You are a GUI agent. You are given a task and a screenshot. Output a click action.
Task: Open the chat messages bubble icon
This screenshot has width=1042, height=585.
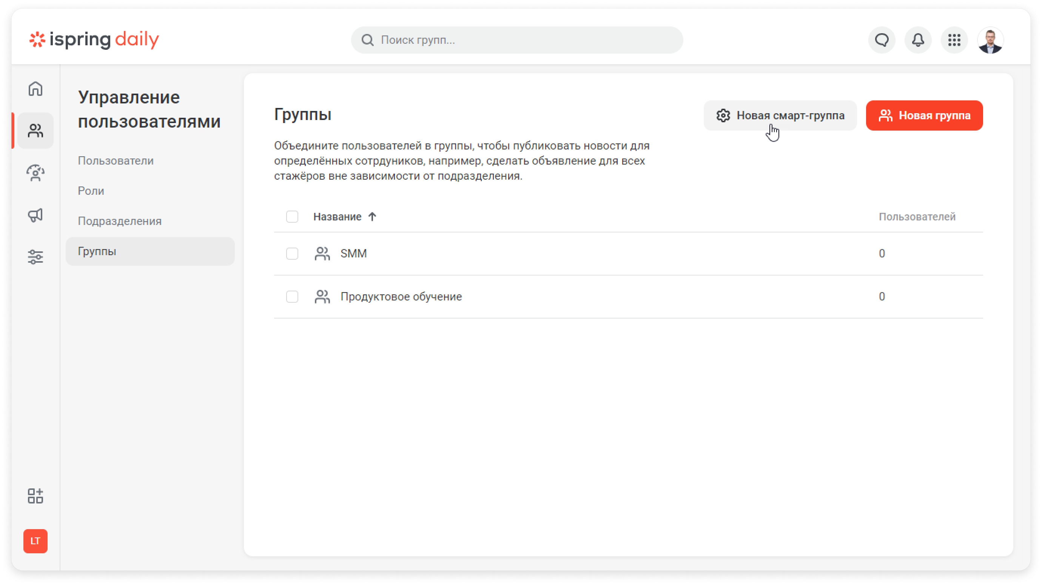click(882, 40)
